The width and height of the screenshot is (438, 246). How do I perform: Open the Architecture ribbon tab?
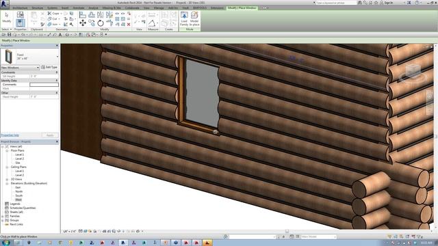[x=20, y=8]
